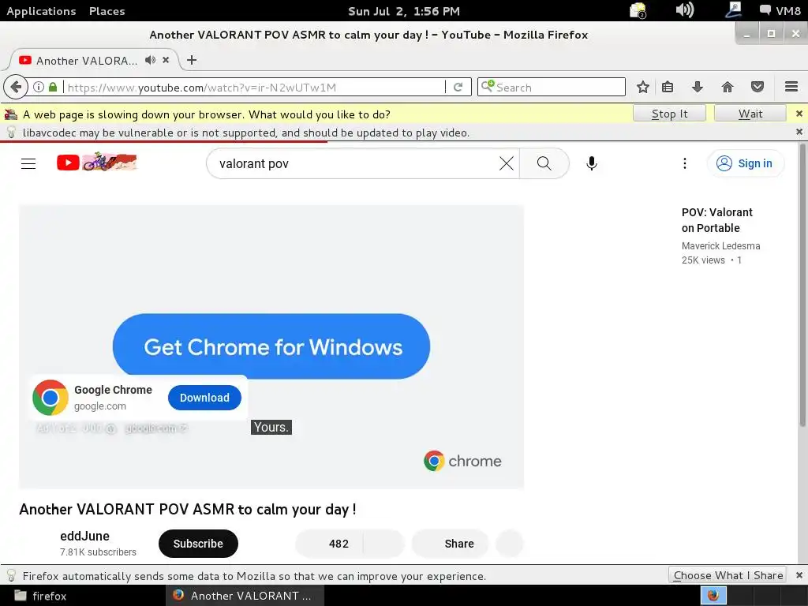
Task: Open the Pocket icon in toolbar
Action: pyautogui.click(x=757, y=87)
